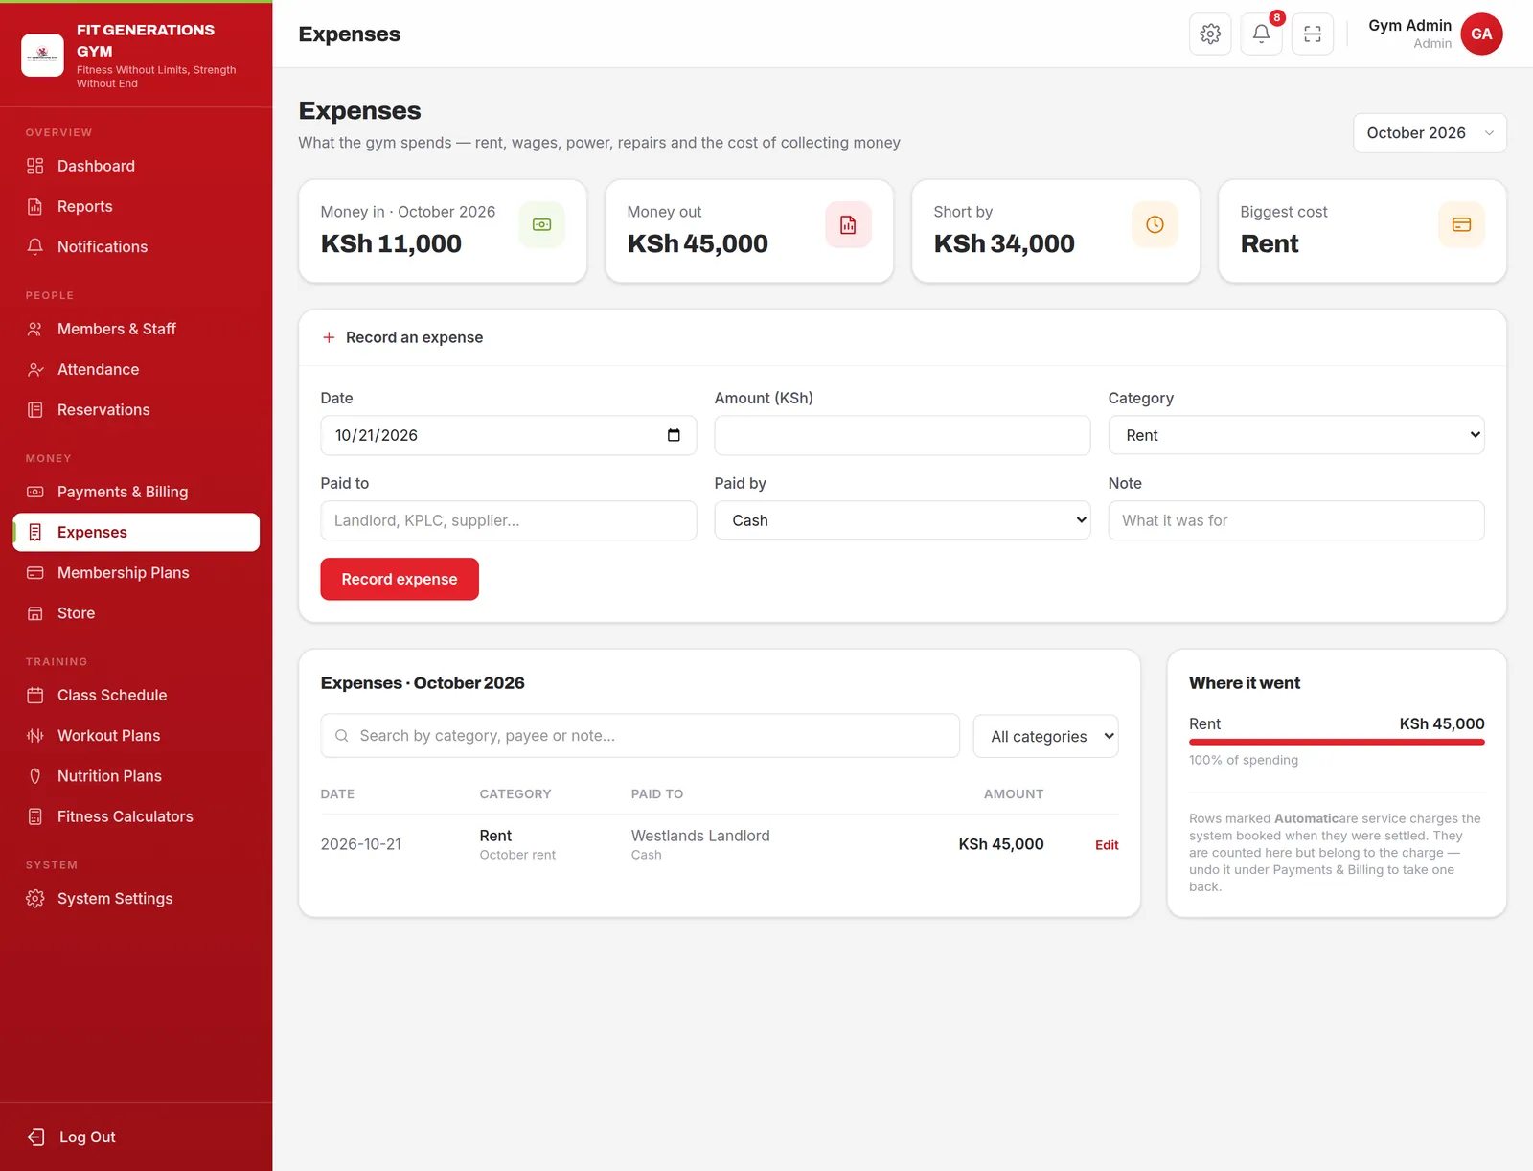Image resolution: width=1533 pixels, height=1171 pixels.
Task: Click the plus icon beside Record an expense
Action: pyautogui.click(x=329, y=337)
